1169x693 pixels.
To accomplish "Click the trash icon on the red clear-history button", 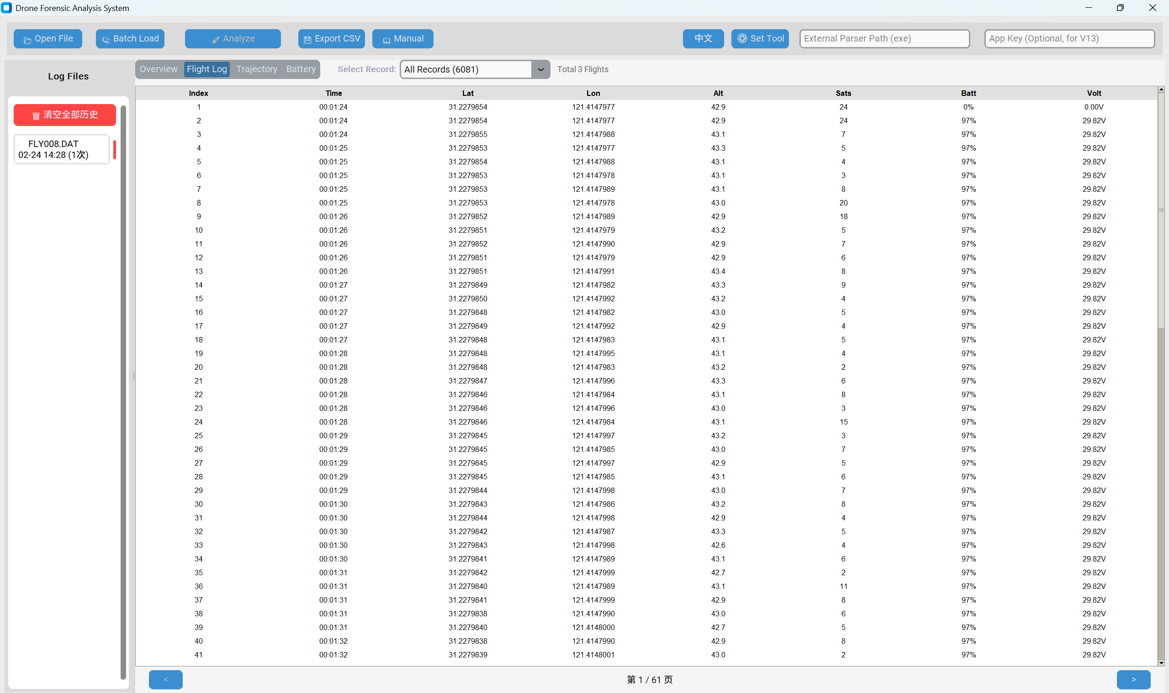I will (x=36, y=115).
